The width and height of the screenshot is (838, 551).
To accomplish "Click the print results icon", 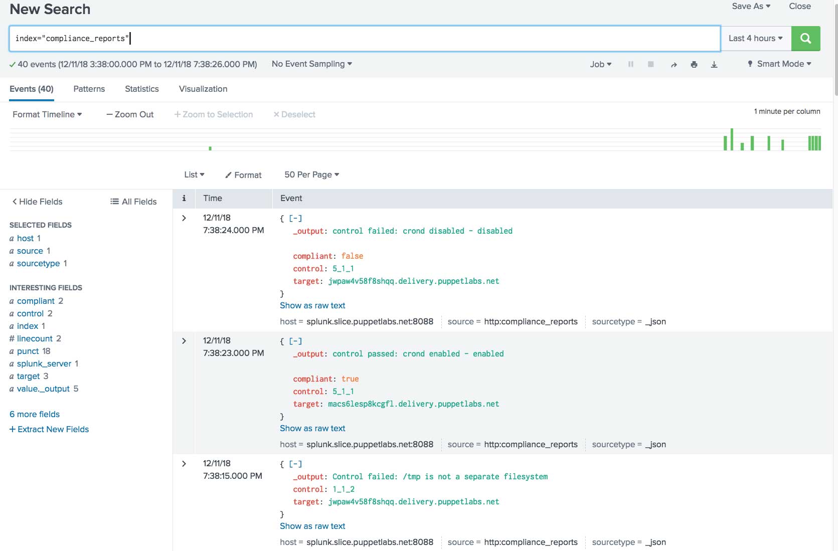I will (694, 65).
